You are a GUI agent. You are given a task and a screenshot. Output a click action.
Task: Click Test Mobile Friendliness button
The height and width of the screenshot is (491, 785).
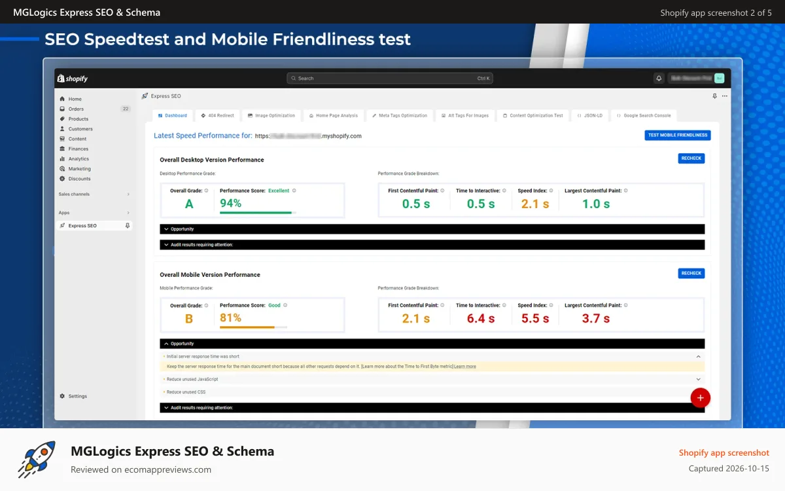click(x=678, y=136)
